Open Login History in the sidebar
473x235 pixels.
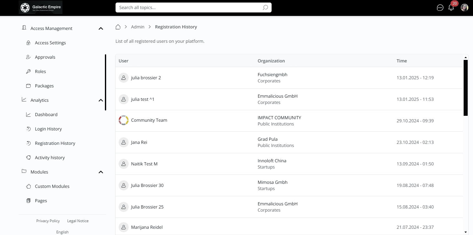point(48,129)
